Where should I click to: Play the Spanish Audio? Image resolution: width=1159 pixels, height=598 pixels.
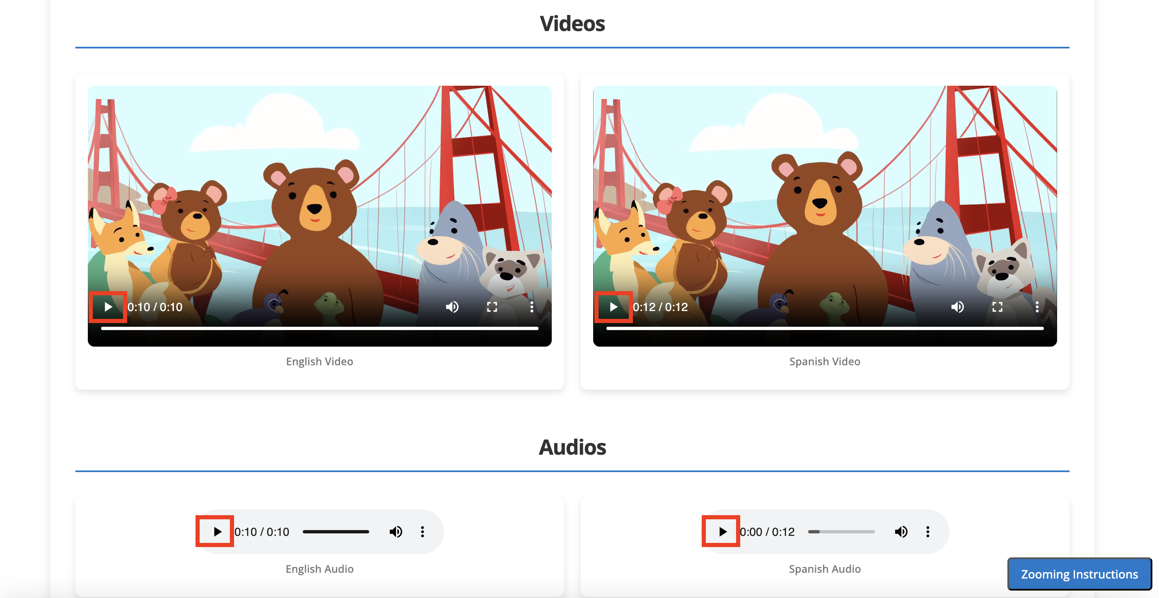click(x=722, y=531)
